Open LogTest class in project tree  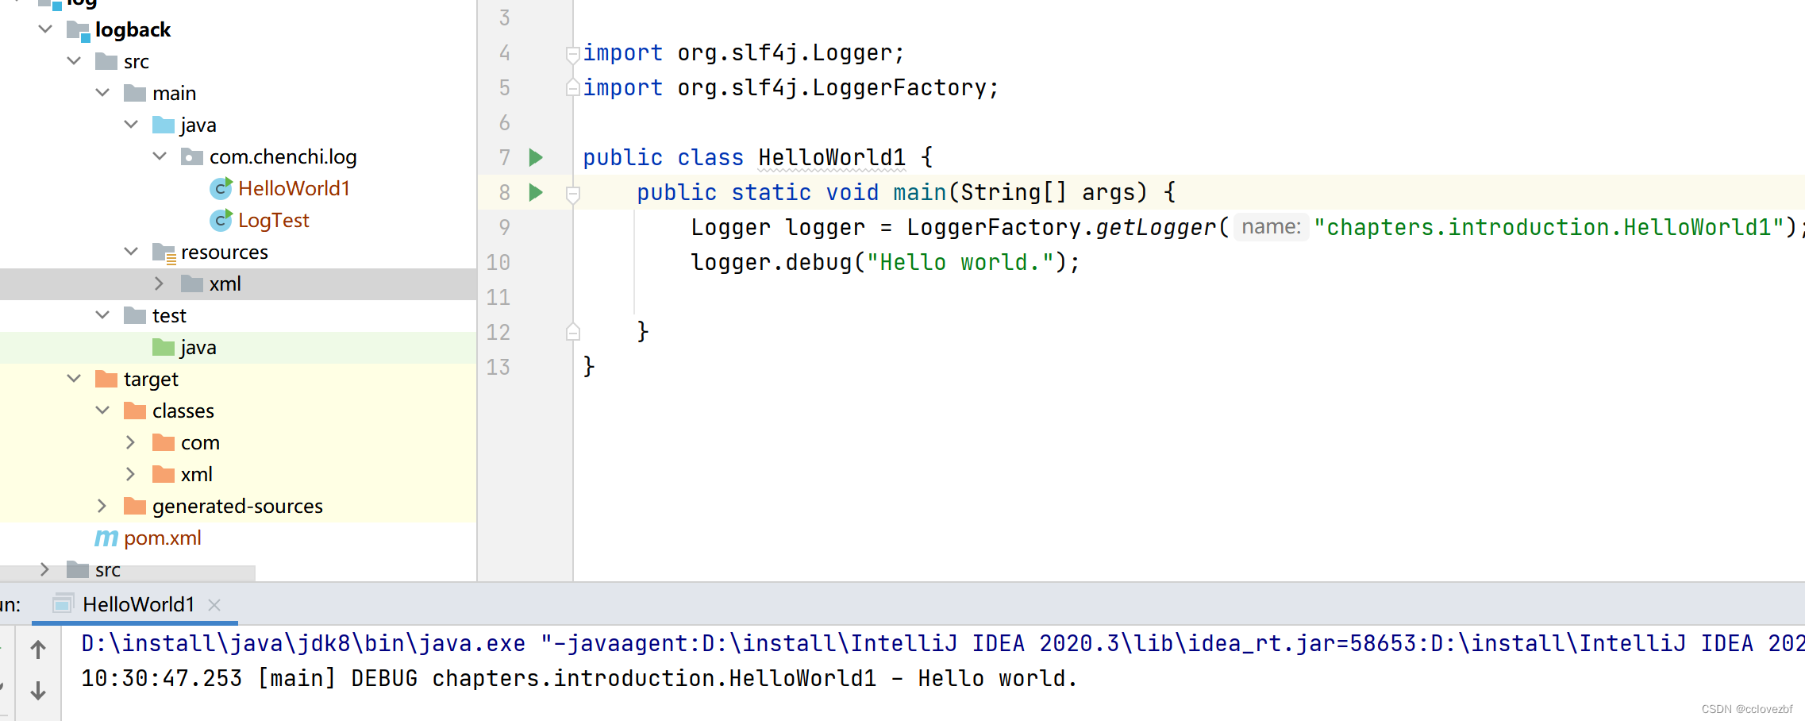273,220
